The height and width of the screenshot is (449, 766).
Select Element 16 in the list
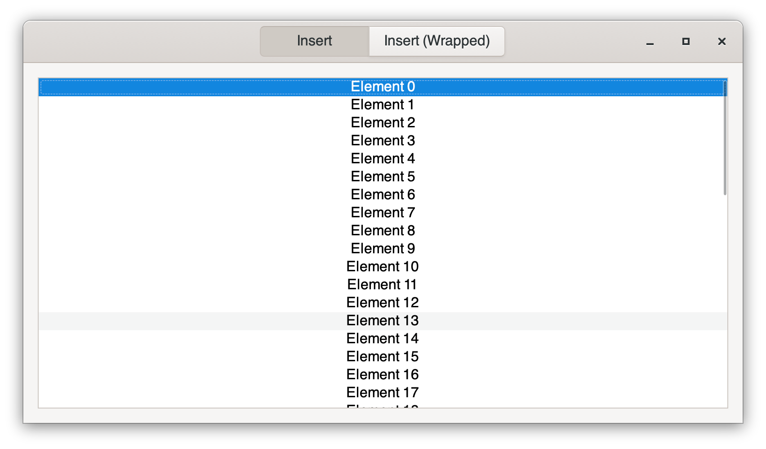tap(383, 375)
